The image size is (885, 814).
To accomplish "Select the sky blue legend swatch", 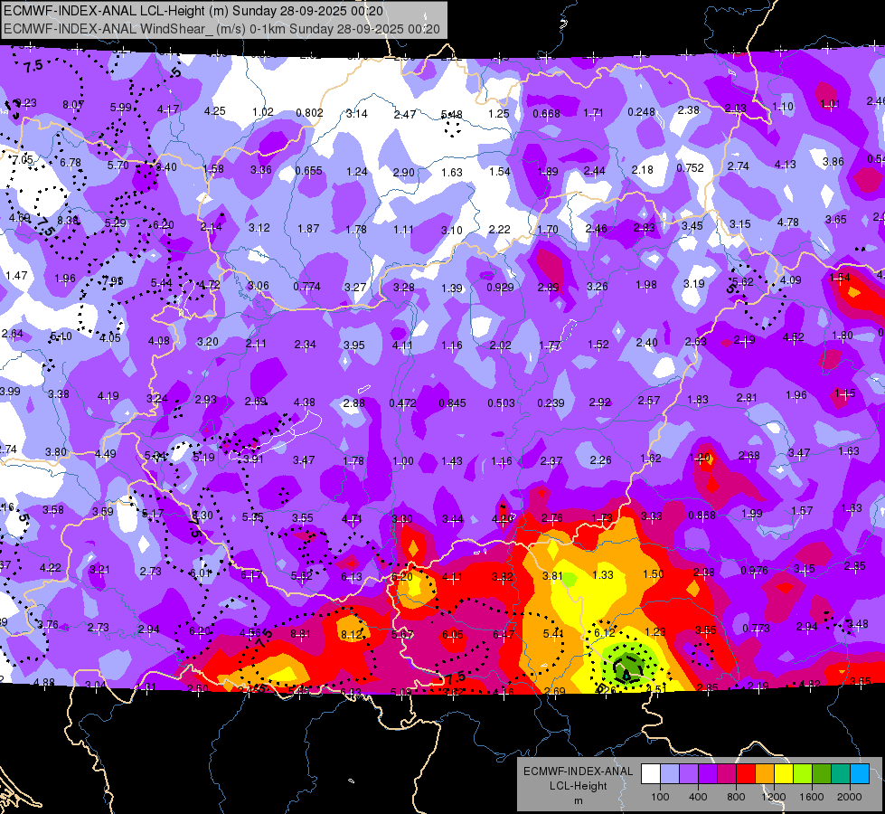I will (860, 774).
